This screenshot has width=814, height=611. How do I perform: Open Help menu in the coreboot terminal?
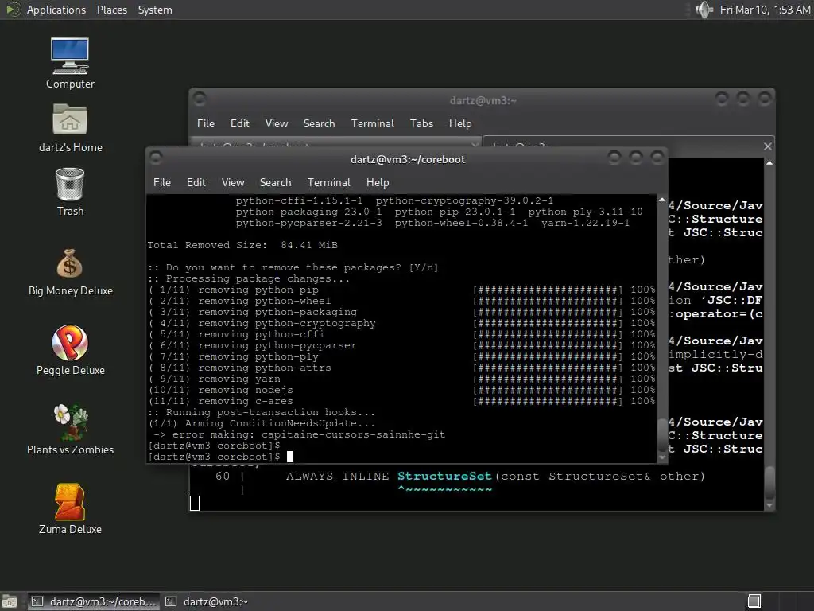coord(378,182)
